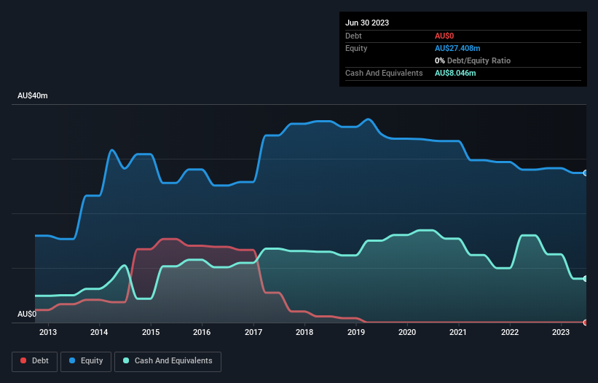The height and width of the screenshot is (383, 598).
Task: Click the 2021 x-axis label
Action: tap(458, 332)
